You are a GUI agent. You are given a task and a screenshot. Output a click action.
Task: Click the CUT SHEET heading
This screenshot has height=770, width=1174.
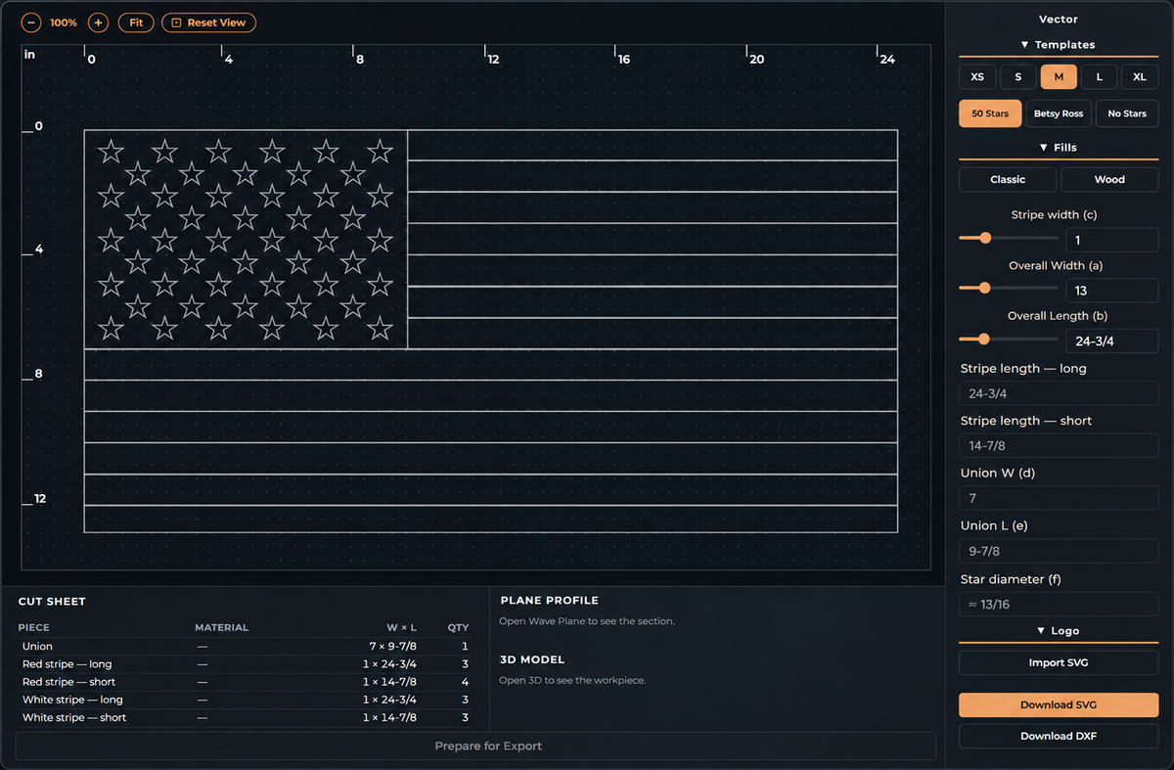point(52,602)
